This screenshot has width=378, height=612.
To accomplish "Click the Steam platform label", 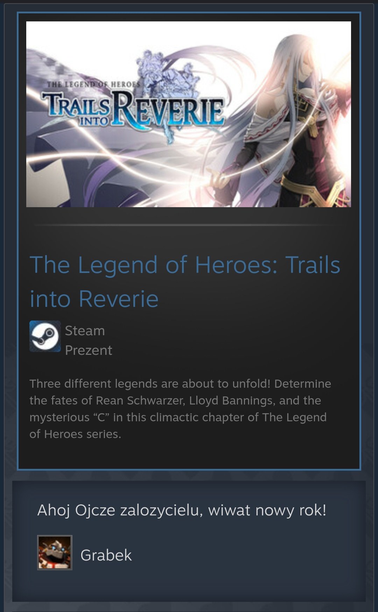I will point(85,331).
